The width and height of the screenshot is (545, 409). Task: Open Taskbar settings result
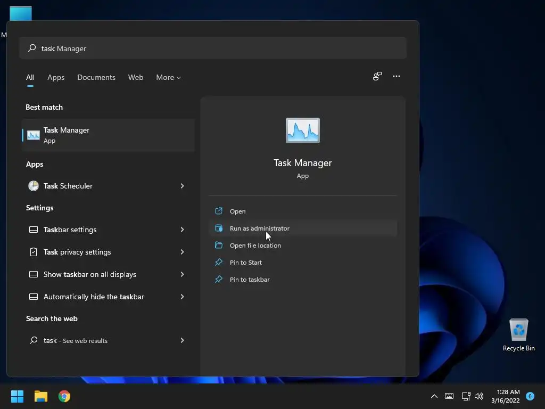[x=108, y=230]
